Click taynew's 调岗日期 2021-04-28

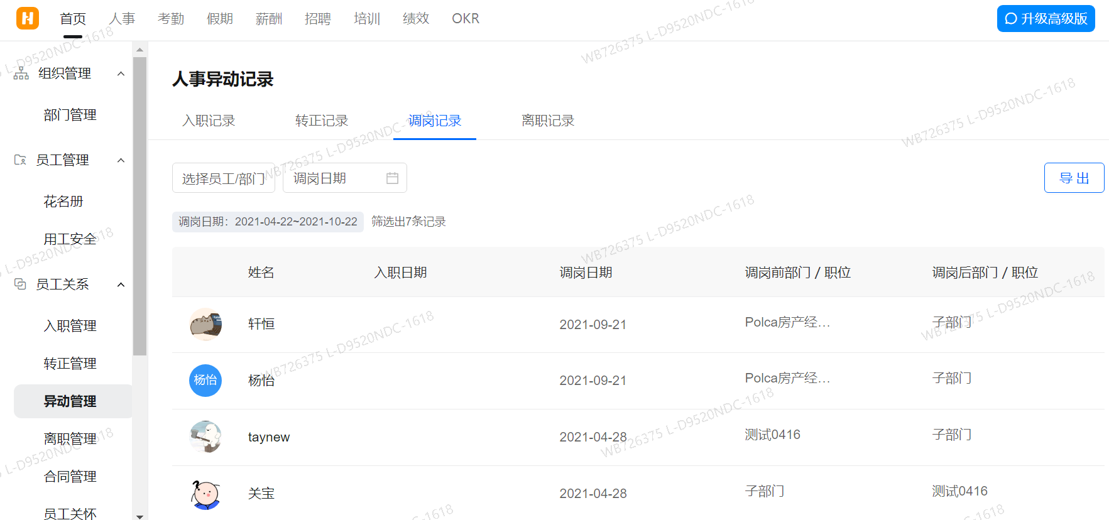pyautogui.click(x=593, y=437)
